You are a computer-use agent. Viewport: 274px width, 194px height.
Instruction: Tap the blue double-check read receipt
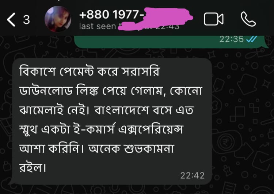(x=252, y=39)
